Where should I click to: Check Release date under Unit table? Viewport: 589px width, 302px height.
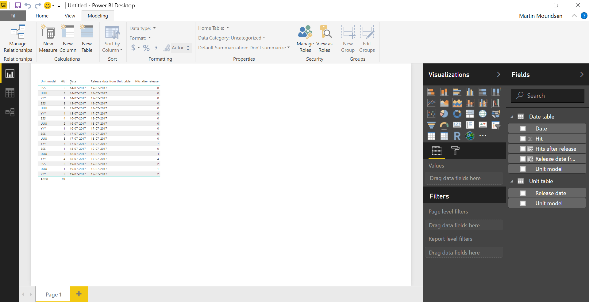(x=523, y=193)
